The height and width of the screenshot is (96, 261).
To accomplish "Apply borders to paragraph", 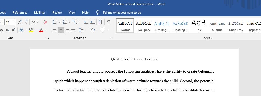I will click(103, 30).
